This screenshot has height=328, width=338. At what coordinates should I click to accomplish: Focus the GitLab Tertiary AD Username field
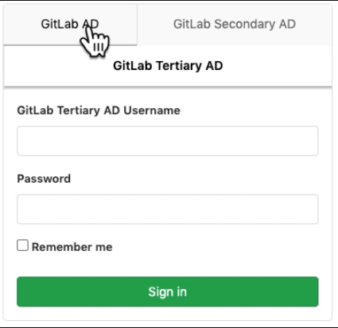coord(168,141)
